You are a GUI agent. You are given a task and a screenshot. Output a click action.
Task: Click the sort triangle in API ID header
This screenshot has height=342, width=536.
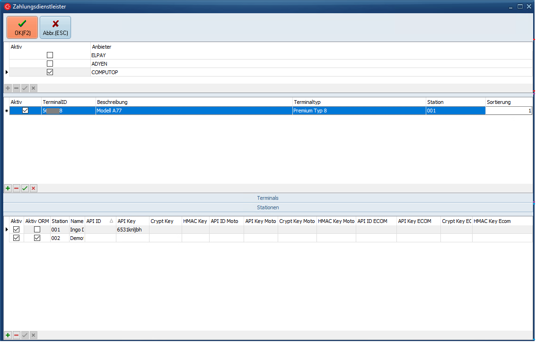[x=111, y=221]
